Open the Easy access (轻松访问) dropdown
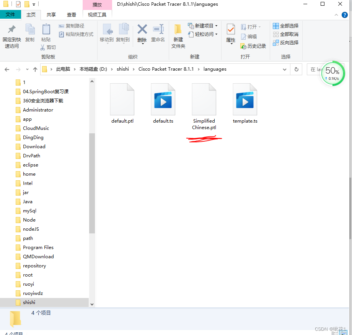 tap(203, 34)
